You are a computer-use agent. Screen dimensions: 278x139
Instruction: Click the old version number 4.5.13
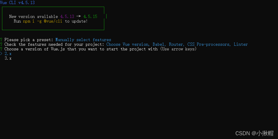(x=67, y=17)
